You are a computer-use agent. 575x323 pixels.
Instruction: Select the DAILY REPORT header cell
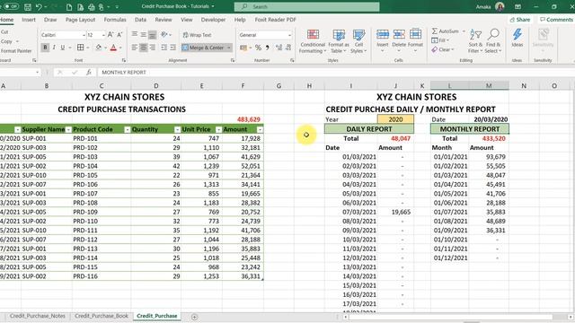pos(369,129)
